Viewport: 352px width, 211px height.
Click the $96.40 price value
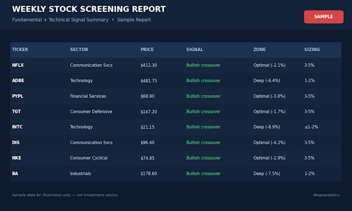[148, 142]
